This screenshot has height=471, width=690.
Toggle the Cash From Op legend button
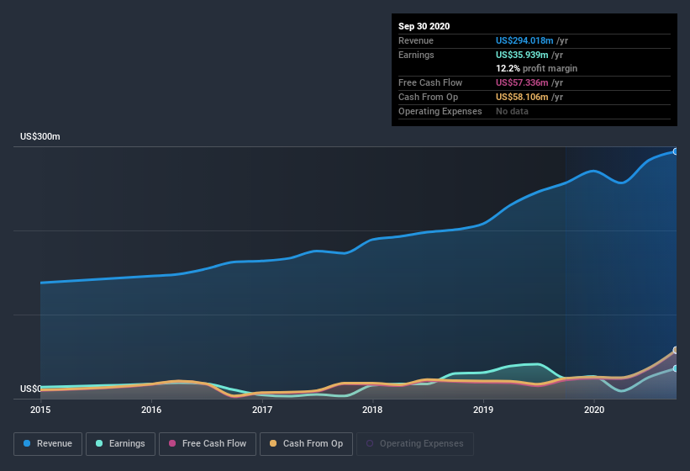(x=306, y=444)
